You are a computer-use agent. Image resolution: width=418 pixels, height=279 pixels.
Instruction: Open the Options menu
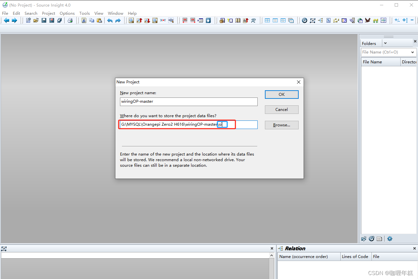click(x=67, y=13)
